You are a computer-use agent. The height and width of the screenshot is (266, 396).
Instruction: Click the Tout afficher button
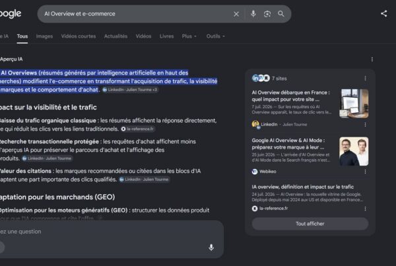[310, 224]
